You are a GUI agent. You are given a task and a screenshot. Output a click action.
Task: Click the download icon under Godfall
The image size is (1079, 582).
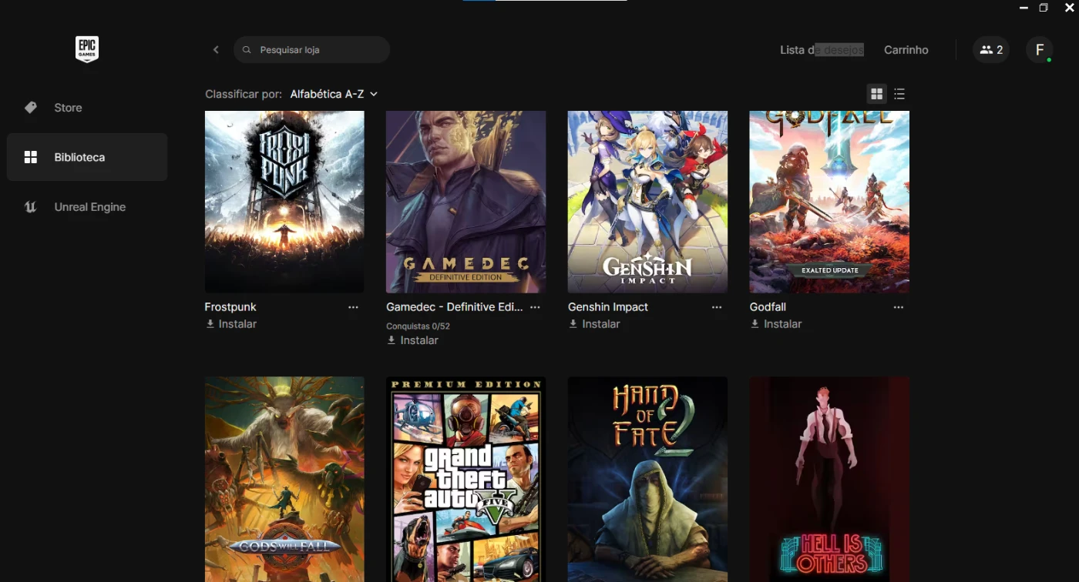click(755, 324)
